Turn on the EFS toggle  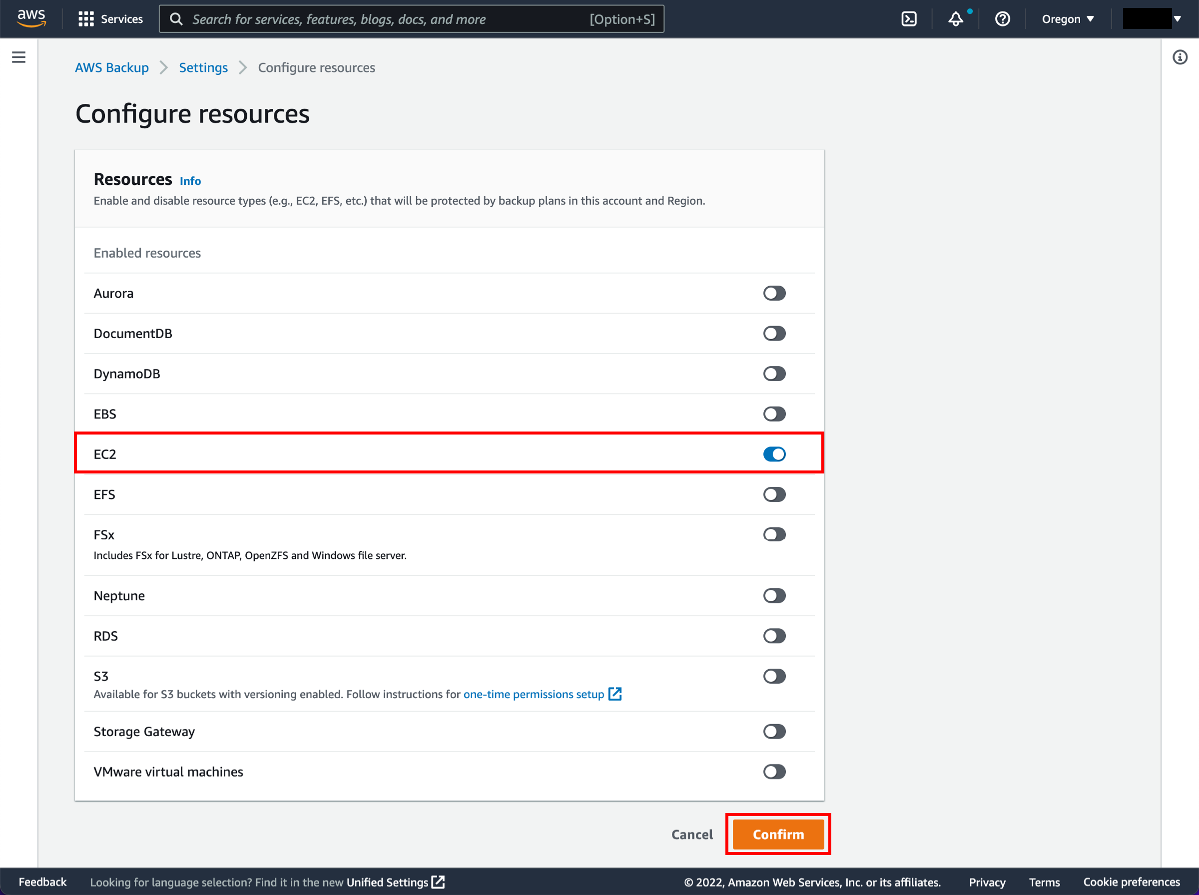774,494
